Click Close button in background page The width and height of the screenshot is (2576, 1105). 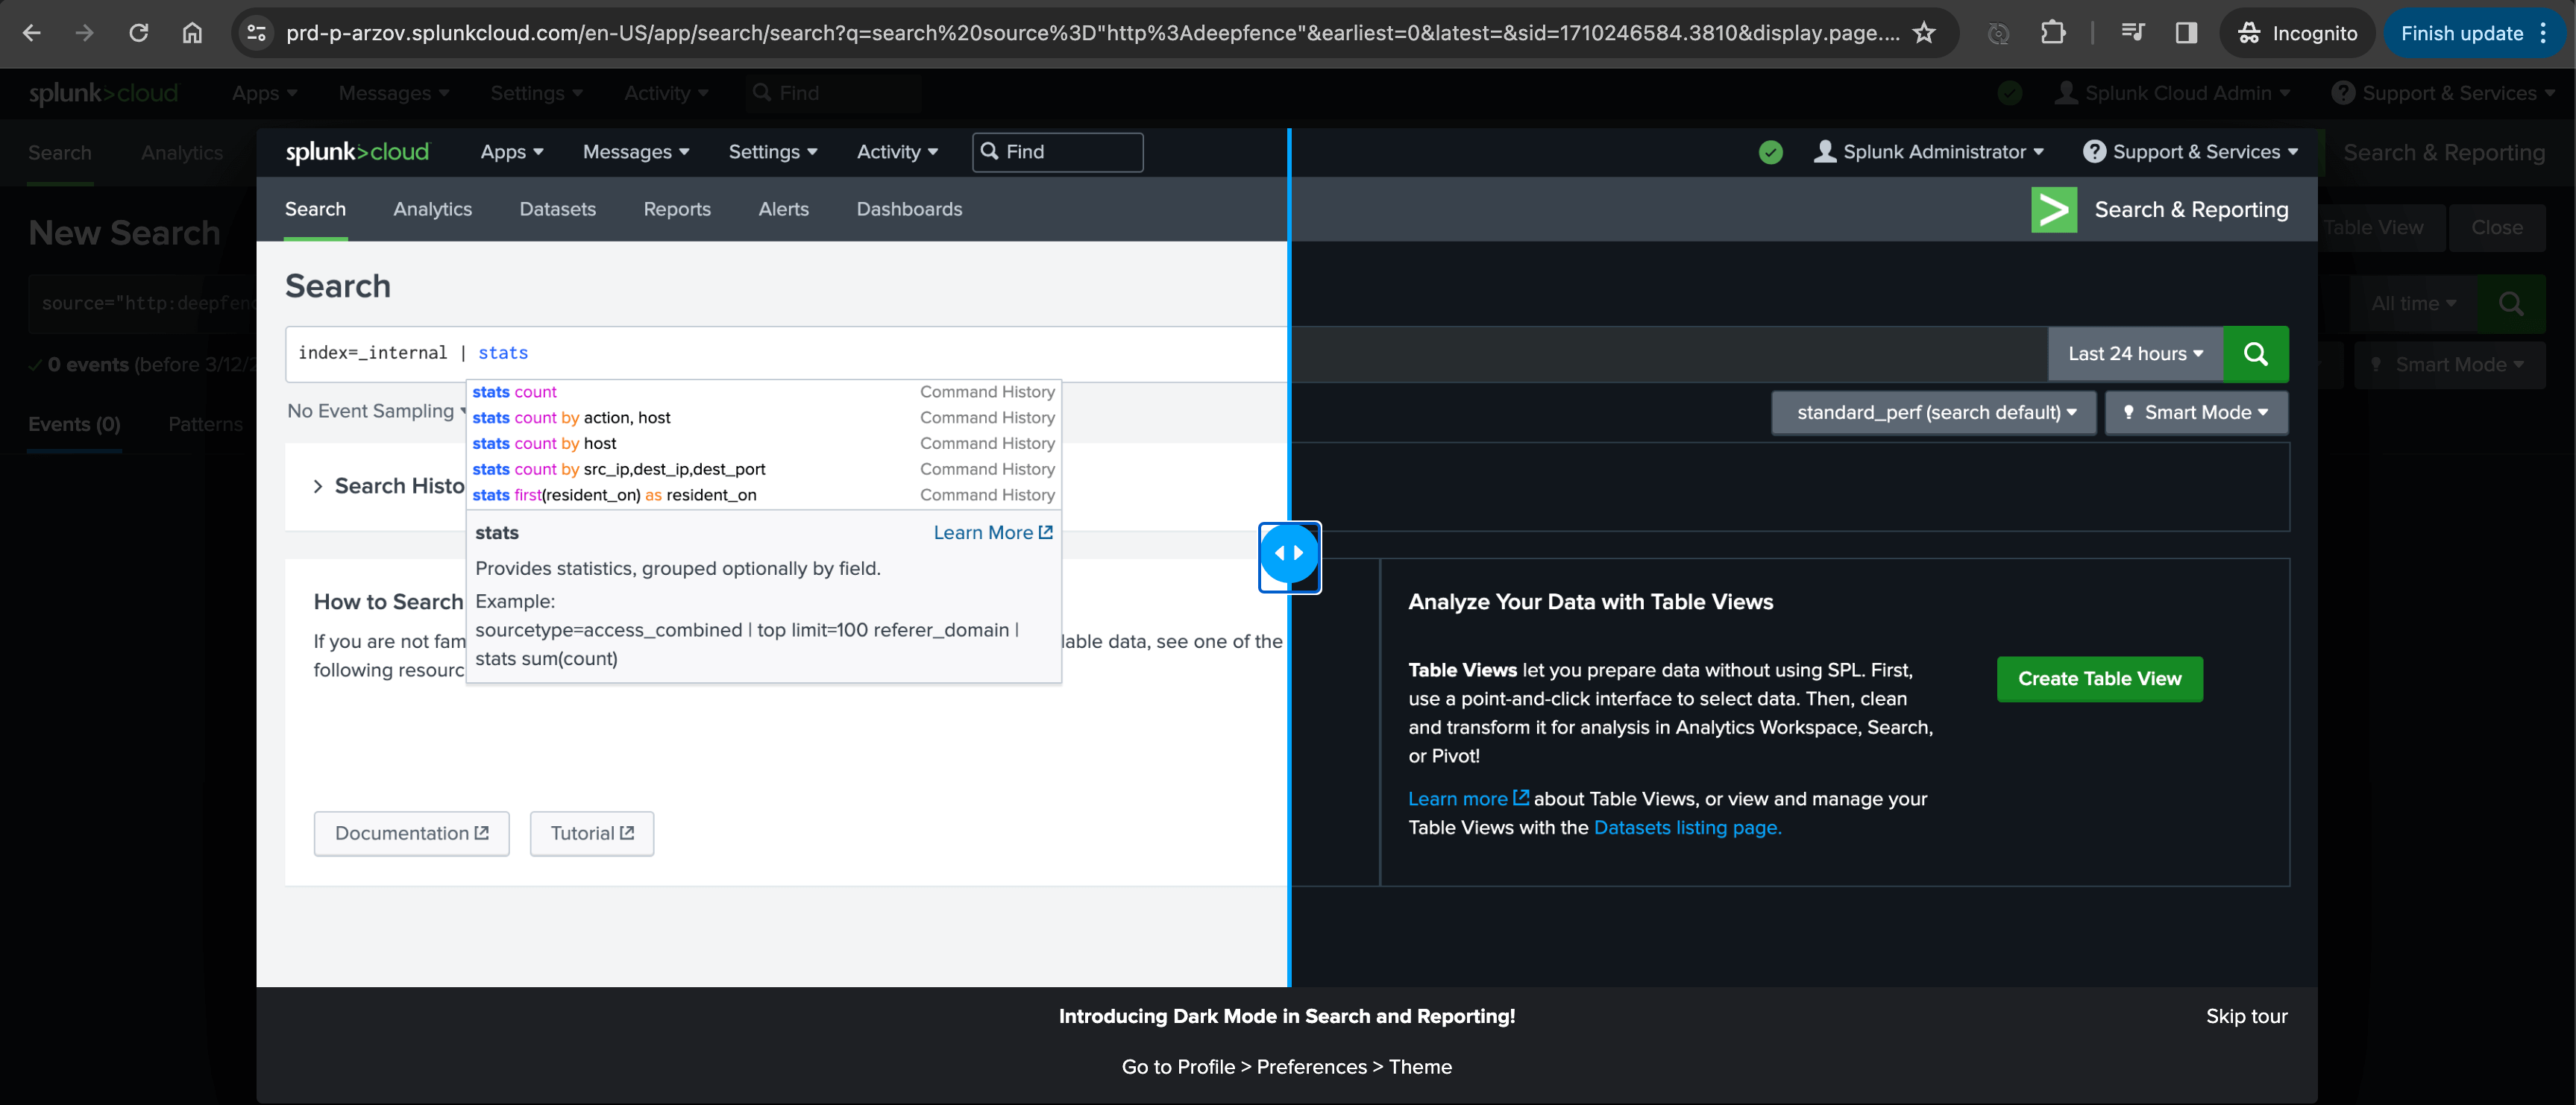2496,228
